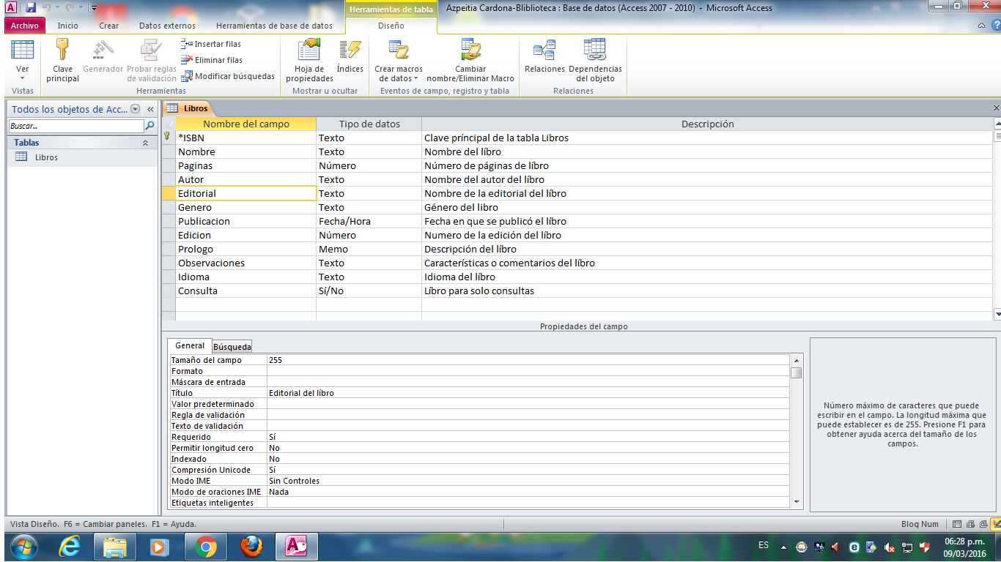
Task: Select the Libros table in navigation pane
Action: pyautogui.click(x=45, y=157)
